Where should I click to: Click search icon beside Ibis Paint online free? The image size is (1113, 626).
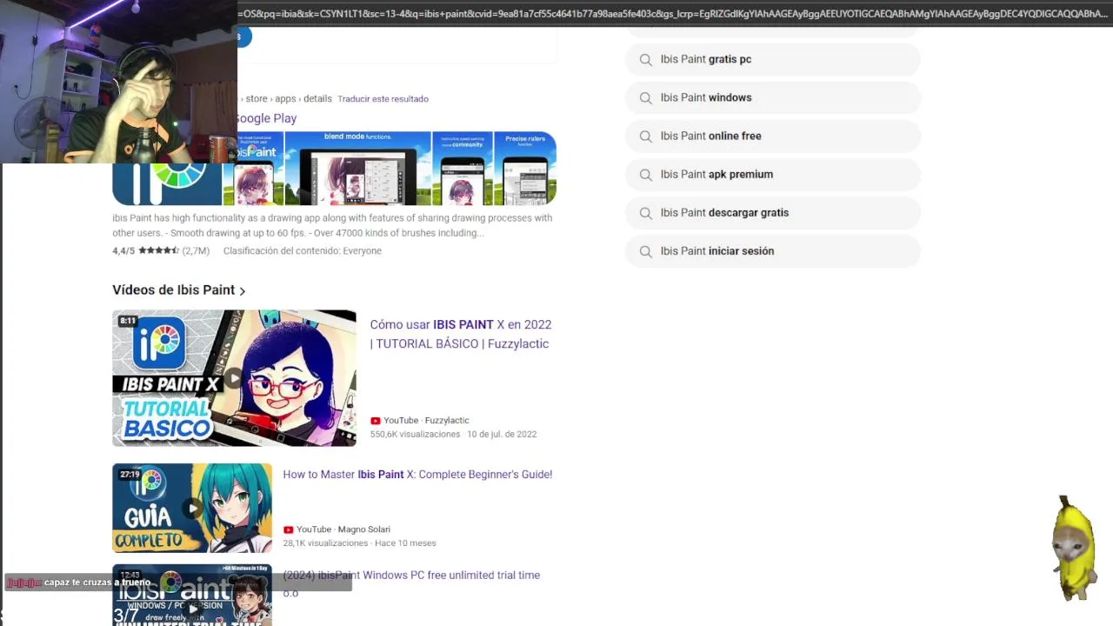[x=645, y=137]
